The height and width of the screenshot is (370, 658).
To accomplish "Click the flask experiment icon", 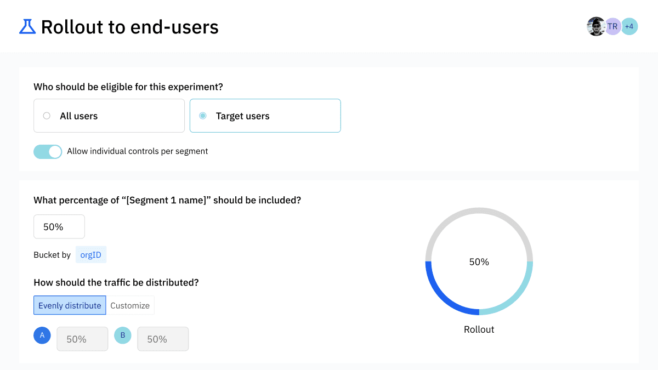I will pos(27,26).
